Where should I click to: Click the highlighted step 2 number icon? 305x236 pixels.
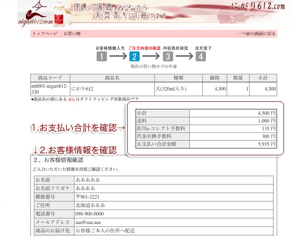(x=134, y=57)
